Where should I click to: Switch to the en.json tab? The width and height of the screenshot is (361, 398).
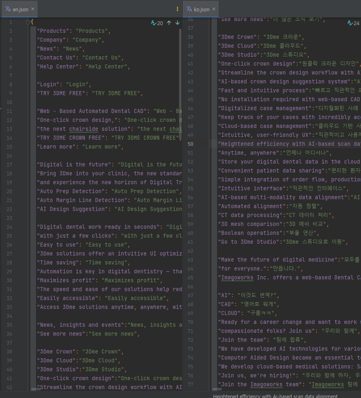pyautogui.click(x=19, y=9)
